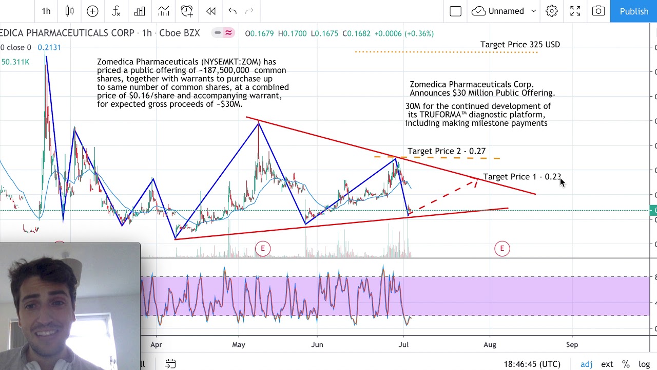
Task: Toggle ext extended hours
Action: coord(607,364)
